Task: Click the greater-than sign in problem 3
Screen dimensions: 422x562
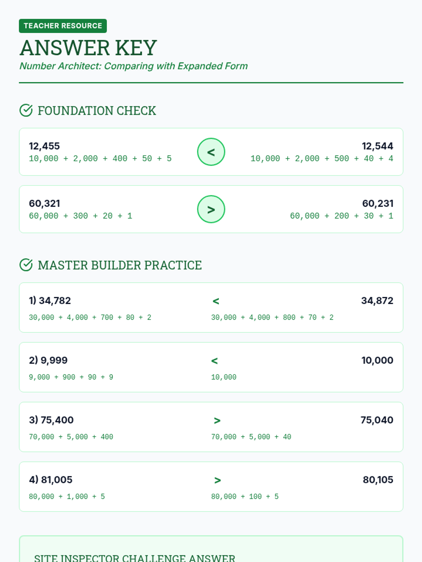Action: [x=217, y=420]
